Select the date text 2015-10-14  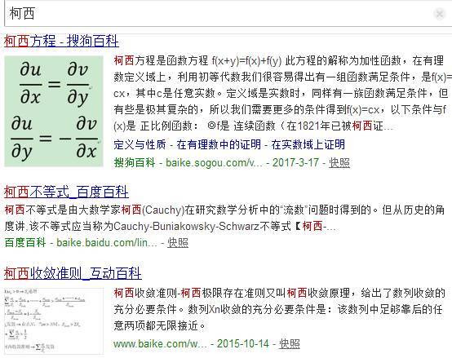[x=242, y=343]
